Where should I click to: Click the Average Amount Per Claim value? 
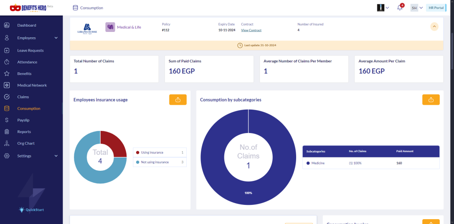coord(372,71)
